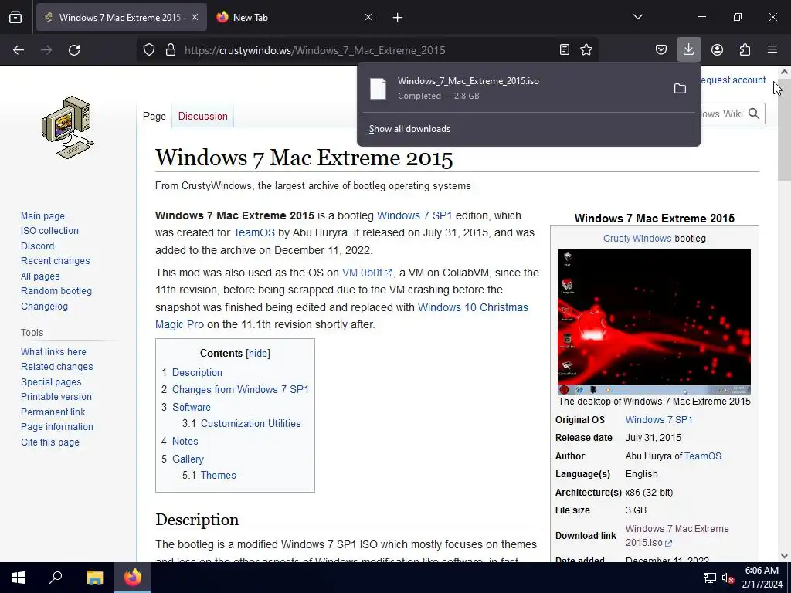Click the CrustyWindows computer logo

[x=68, y=127]
